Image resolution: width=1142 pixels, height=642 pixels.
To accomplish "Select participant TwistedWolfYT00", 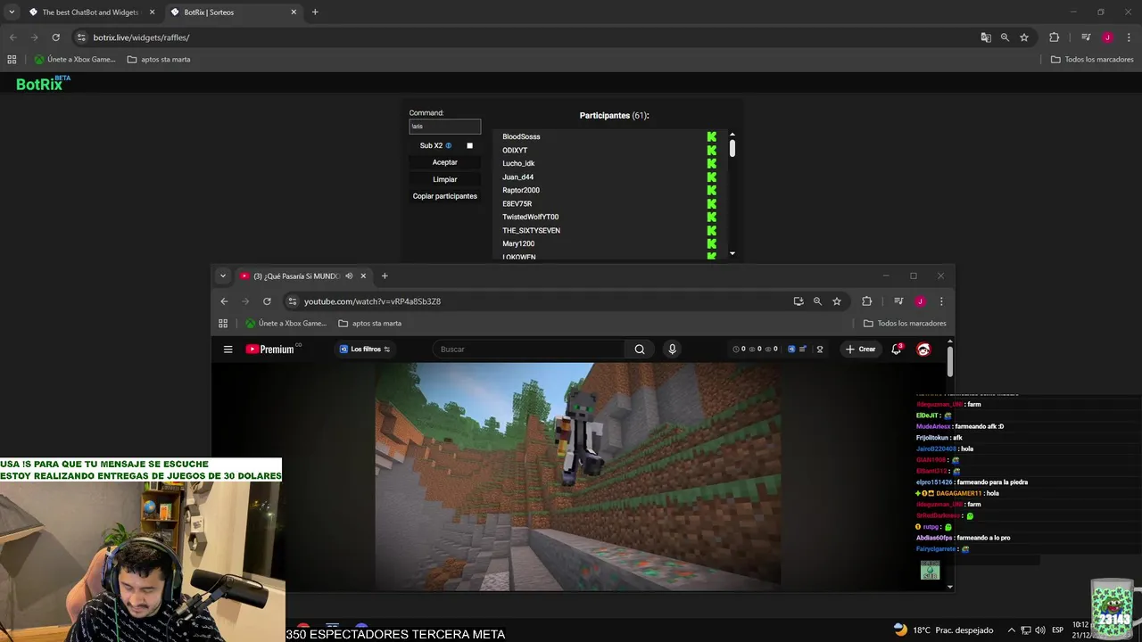I will click(x=530, y=217).
